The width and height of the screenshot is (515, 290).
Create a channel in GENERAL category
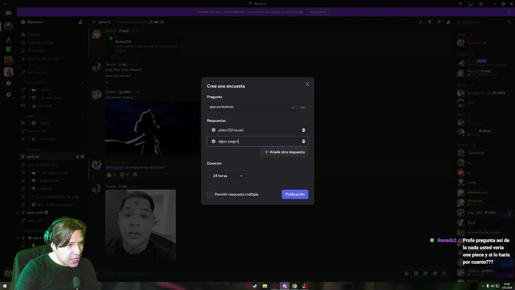[x=82, y=150]
